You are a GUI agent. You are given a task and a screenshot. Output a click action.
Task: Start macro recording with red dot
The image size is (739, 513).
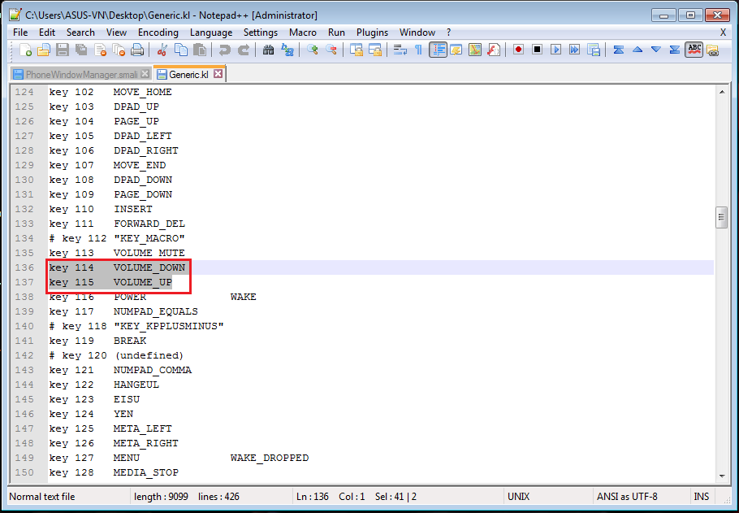tap(518, 50)
